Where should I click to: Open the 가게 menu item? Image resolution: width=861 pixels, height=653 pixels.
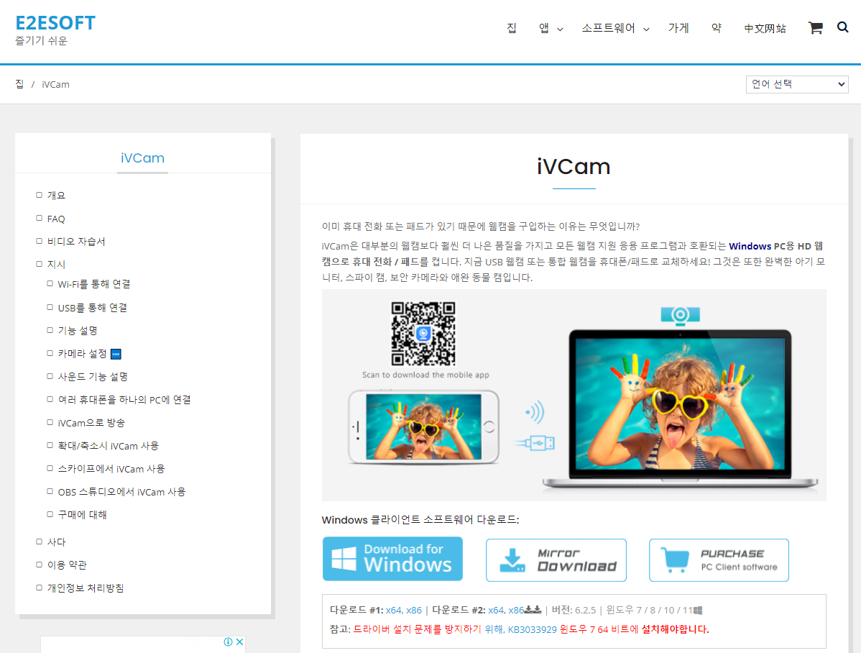click(x=678, y=28)
